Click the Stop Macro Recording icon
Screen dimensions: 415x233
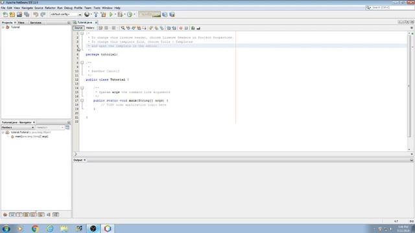(186, 28)
